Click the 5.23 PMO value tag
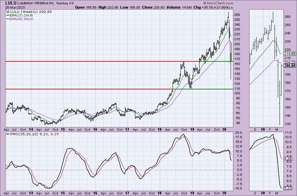The image size is (297, 196). click(x=288, y=188)
